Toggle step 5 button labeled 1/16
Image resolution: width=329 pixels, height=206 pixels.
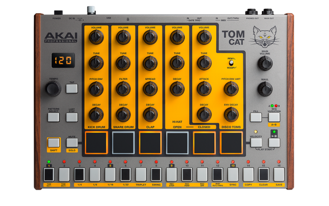tap(110, 174)
